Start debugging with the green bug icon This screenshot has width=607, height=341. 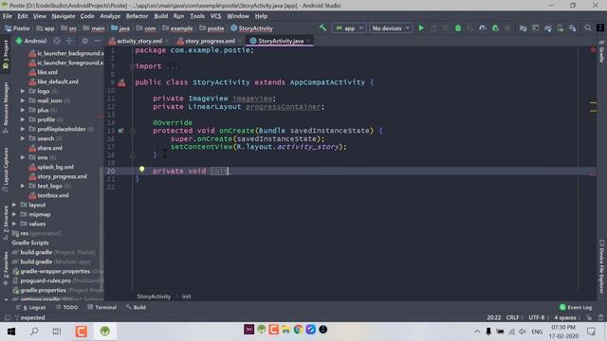point(458,28)
